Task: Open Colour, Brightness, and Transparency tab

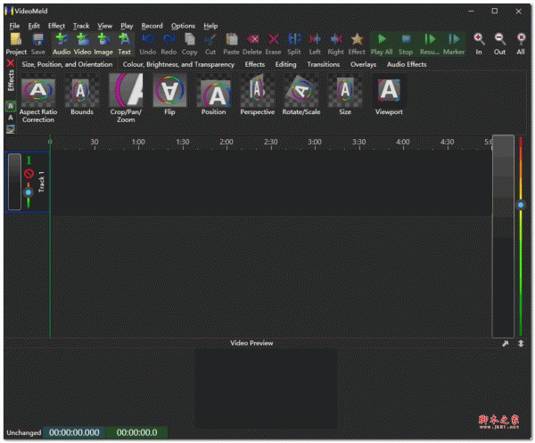Action: point(178,64)
